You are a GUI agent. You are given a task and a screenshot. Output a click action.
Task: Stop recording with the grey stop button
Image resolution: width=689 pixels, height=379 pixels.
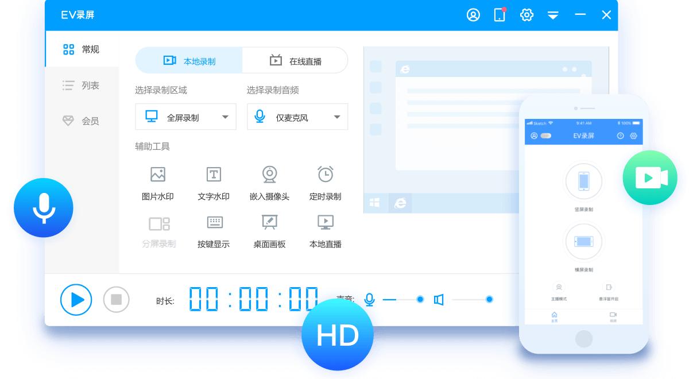pyautogui.click(x=117, y=300)
